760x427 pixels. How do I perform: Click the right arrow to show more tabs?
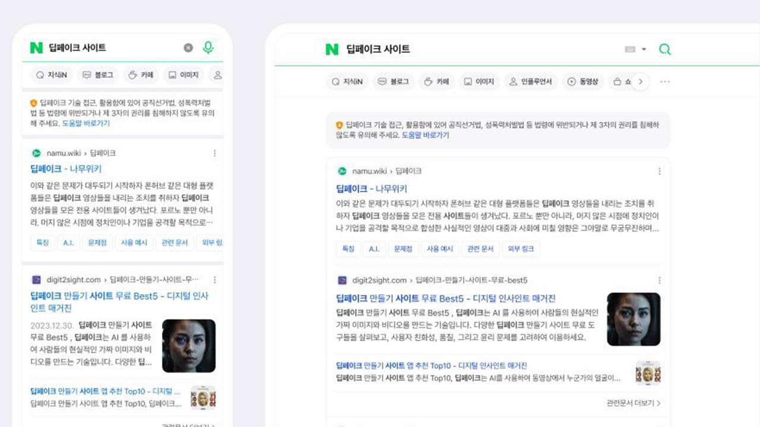point(640,82)
